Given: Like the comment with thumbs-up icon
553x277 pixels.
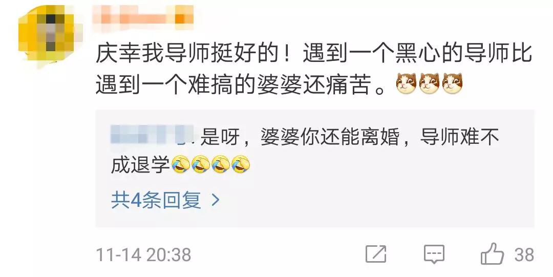Looking at the screenshot, I should pos(493,254).
